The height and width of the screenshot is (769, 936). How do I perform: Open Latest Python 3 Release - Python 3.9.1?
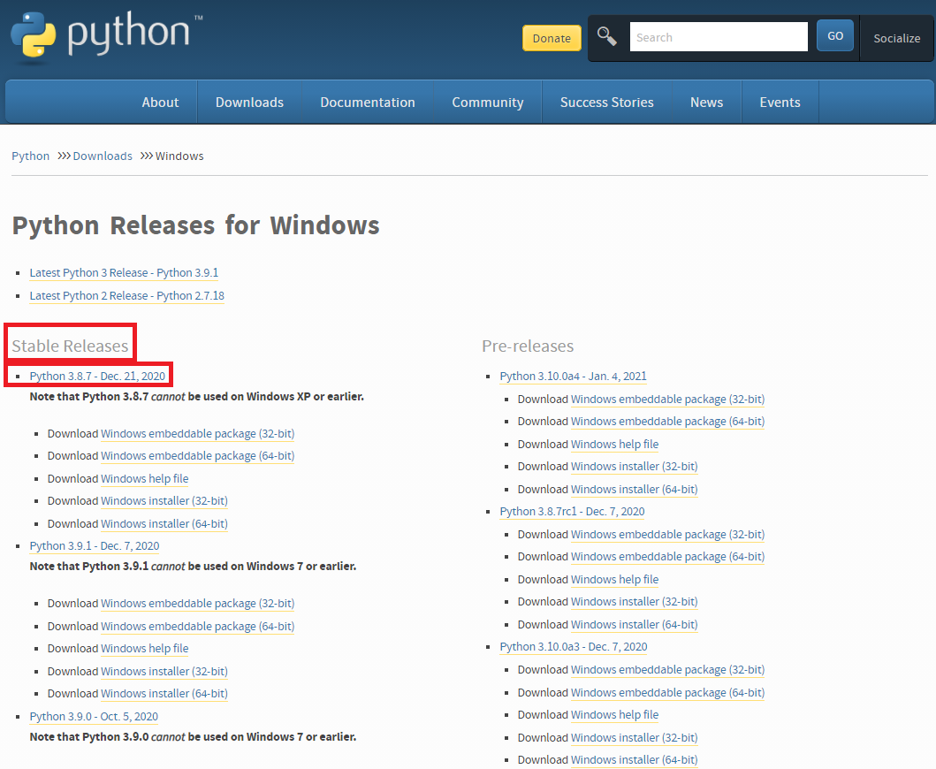[x=124, y=273]
